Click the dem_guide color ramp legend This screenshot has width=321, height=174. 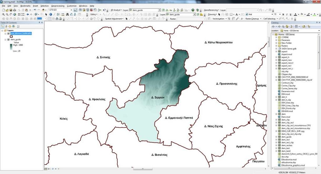(x=11, y=47)
